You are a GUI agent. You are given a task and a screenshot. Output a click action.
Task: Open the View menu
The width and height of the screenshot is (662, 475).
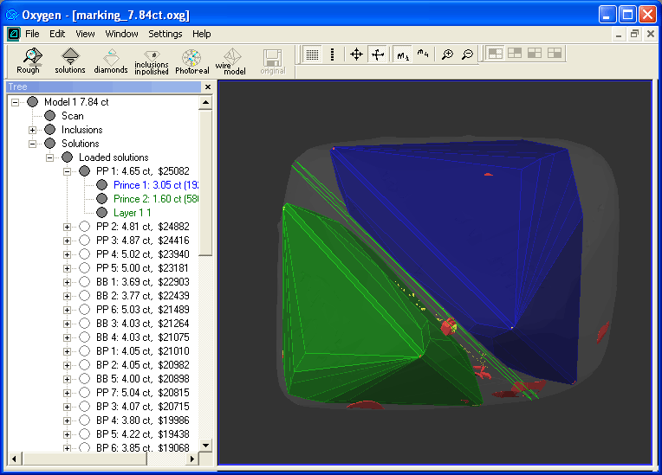tap(85, 34)
